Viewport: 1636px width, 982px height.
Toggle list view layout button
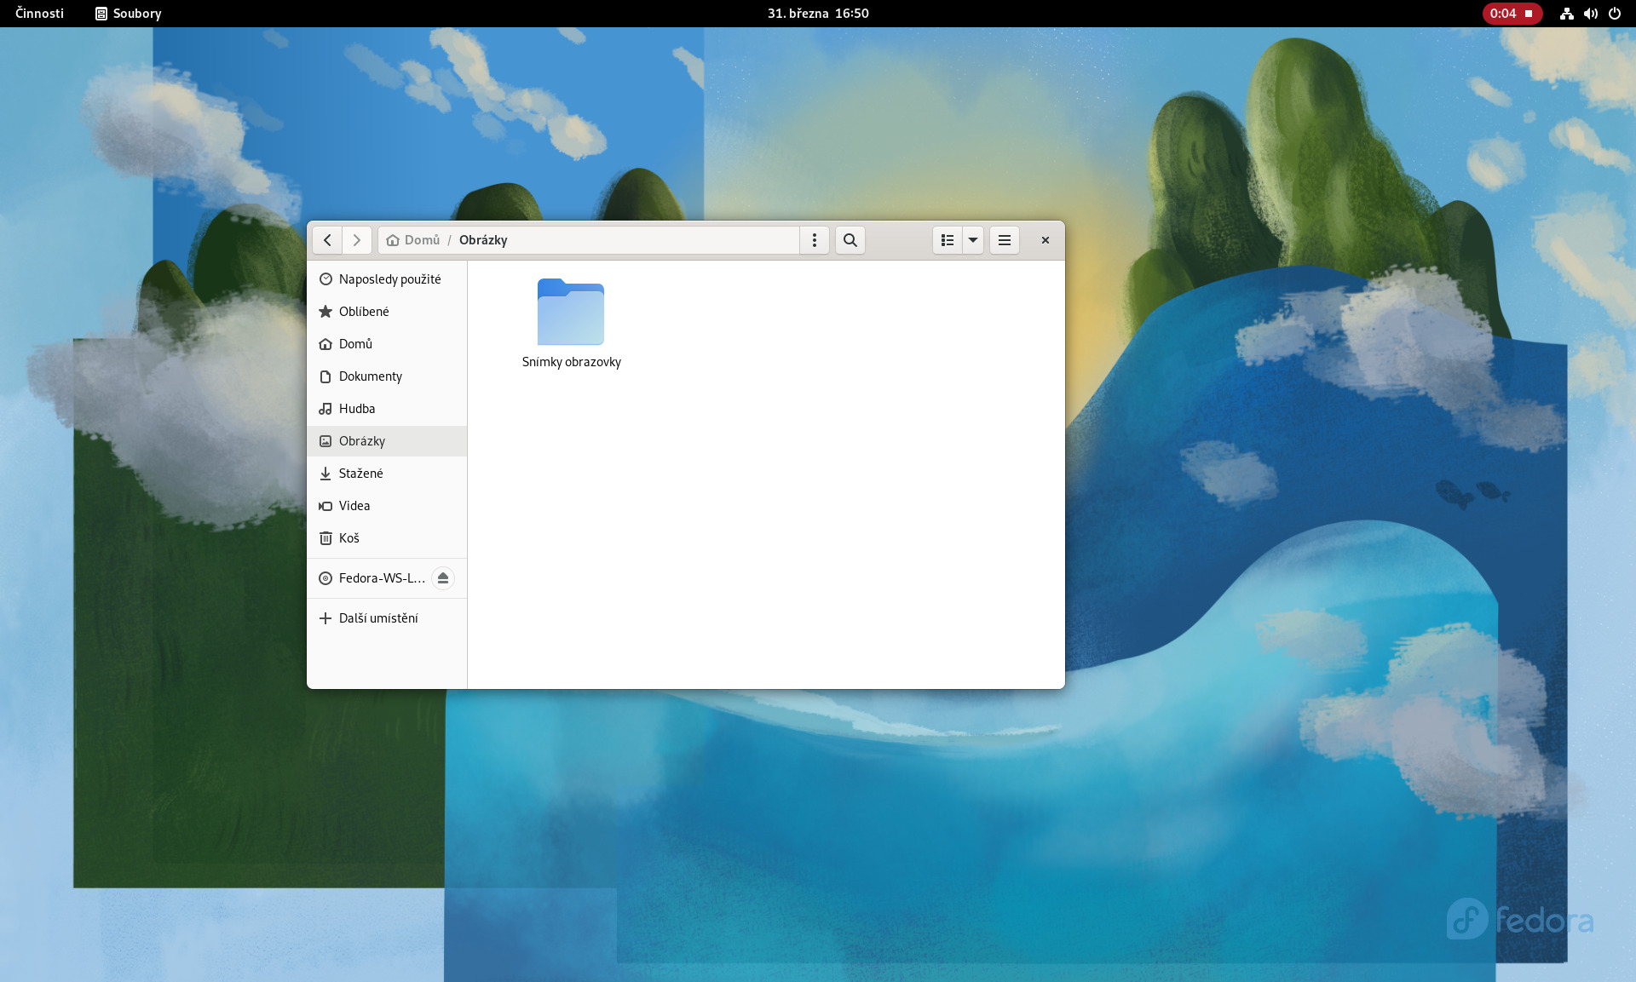pyautogui.click(x=948, y=240)
